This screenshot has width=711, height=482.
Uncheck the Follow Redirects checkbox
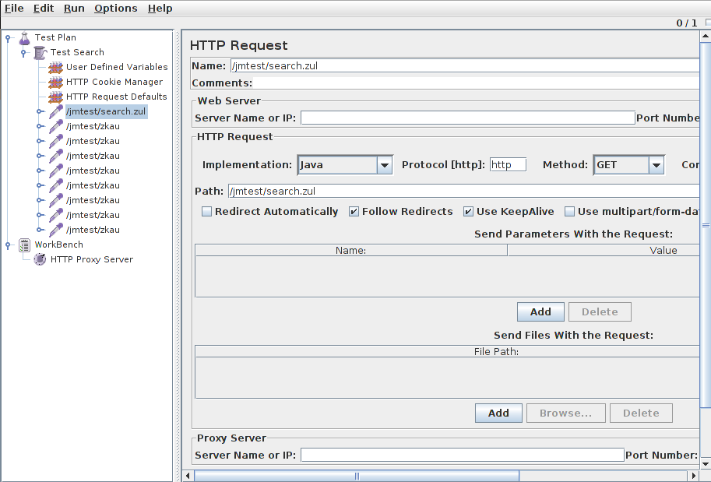(354, 212)
